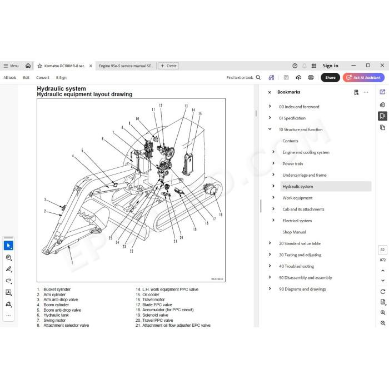Open 30 Testing and adjusting bookmark

300,255
